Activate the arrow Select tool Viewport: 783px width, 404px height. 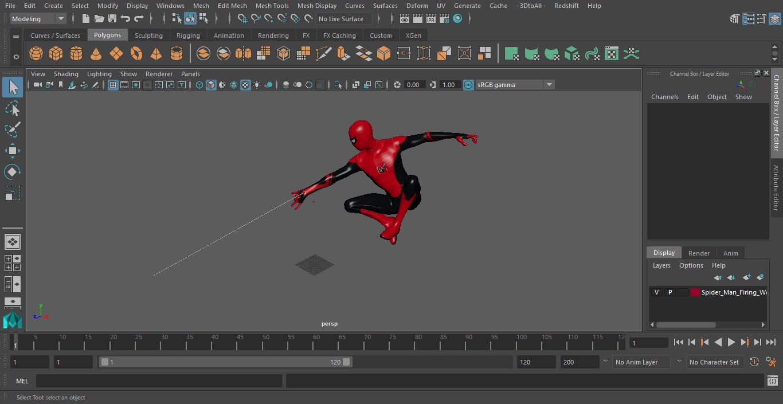13,87
